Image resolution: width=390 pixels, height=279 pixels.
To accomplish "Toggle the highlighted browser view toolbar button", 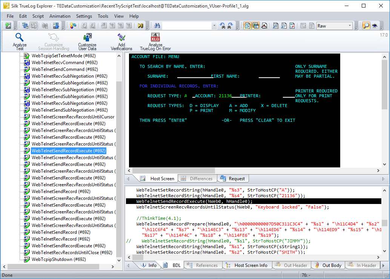I will click(247, 26).
